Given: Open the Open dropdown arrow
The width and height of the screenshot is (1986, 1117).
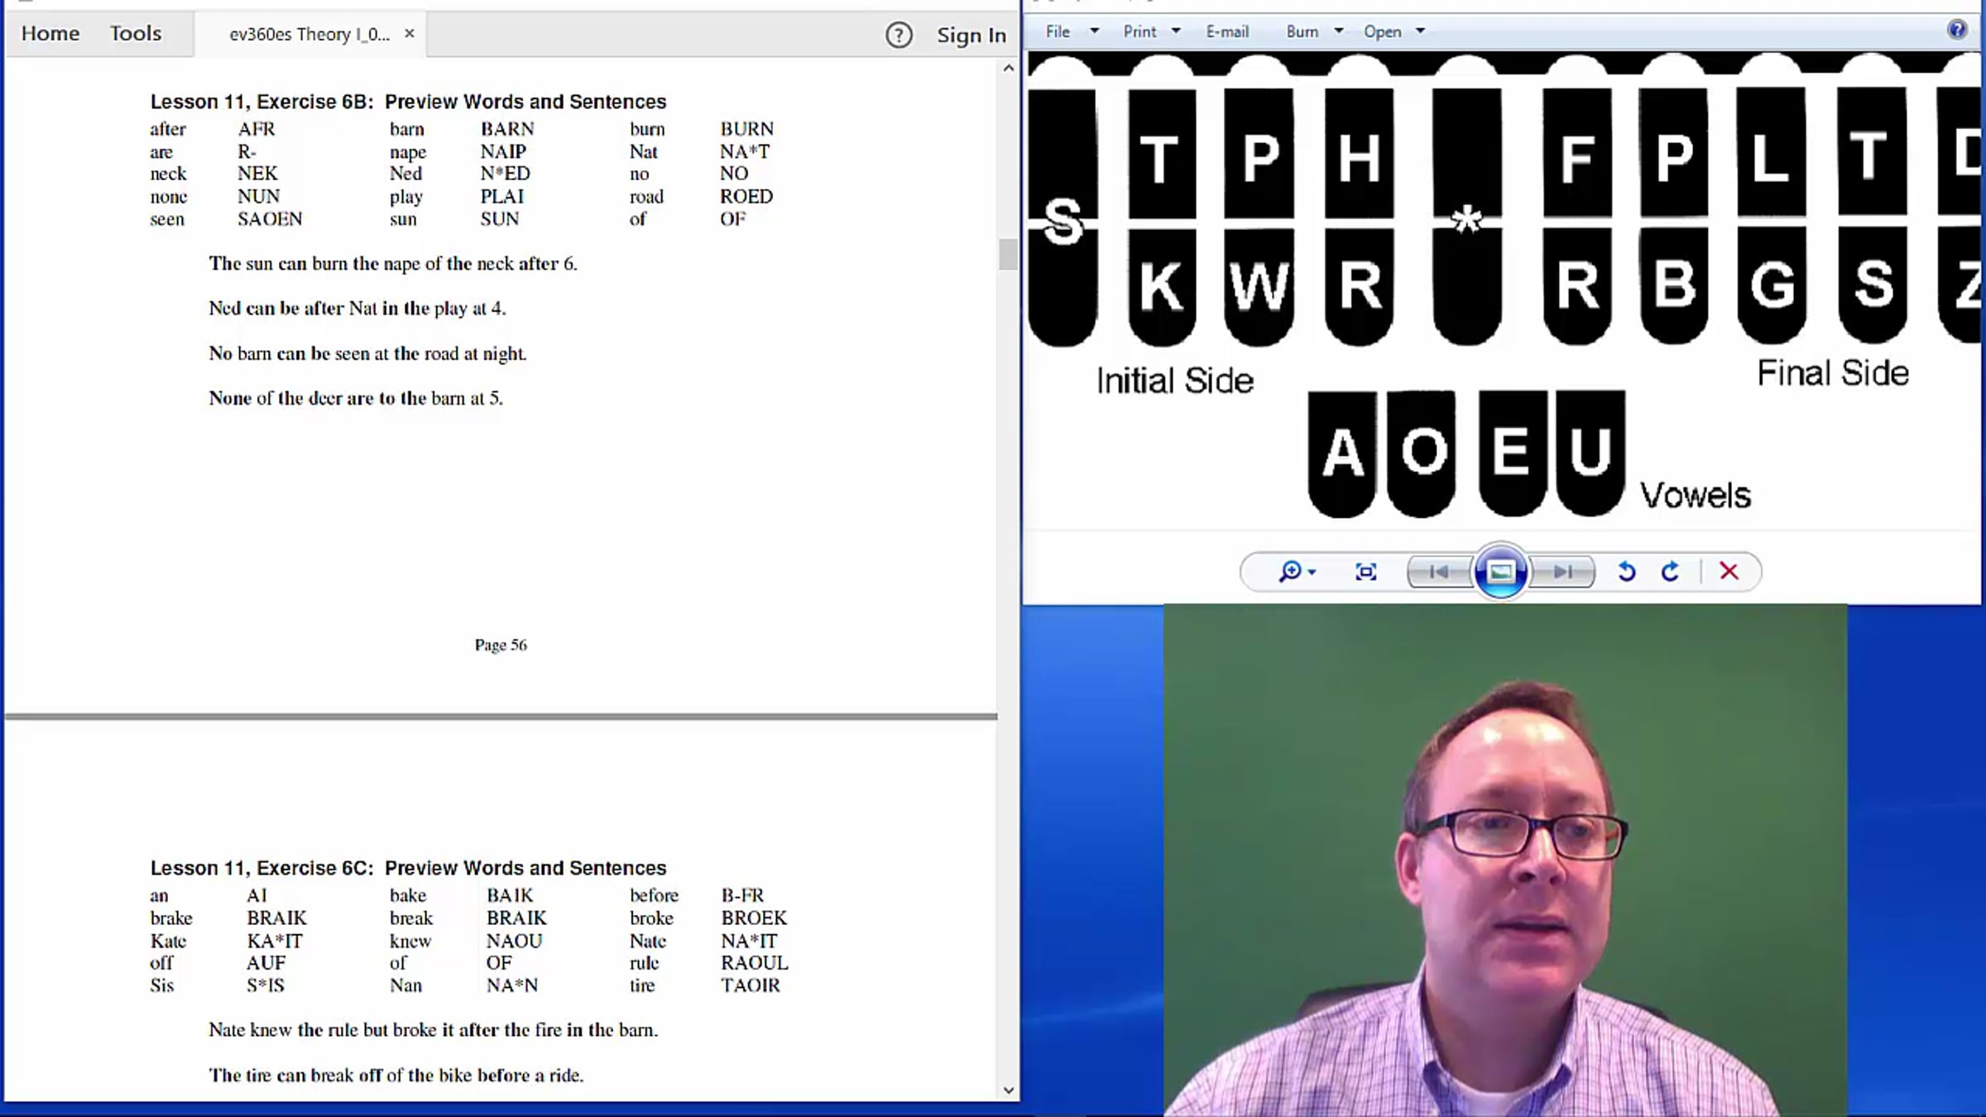Looking at the screenshot, I should tap(1418, 31).
